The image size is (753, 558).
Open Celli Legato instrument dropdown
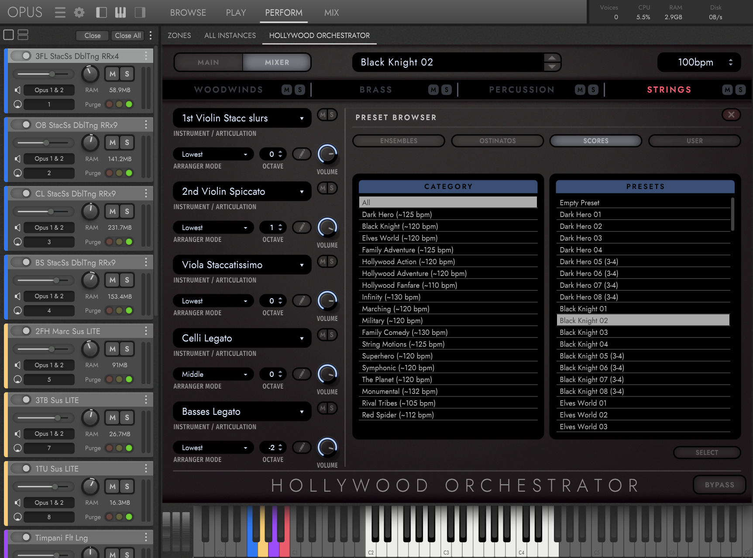tap(242, 338)
